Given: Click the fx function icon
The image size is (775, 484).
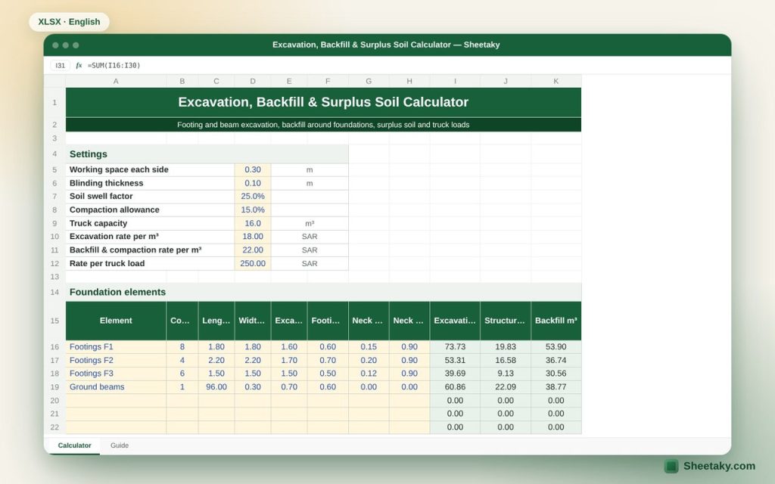Looking at the screenshot, I should click(x=79, y=65).
